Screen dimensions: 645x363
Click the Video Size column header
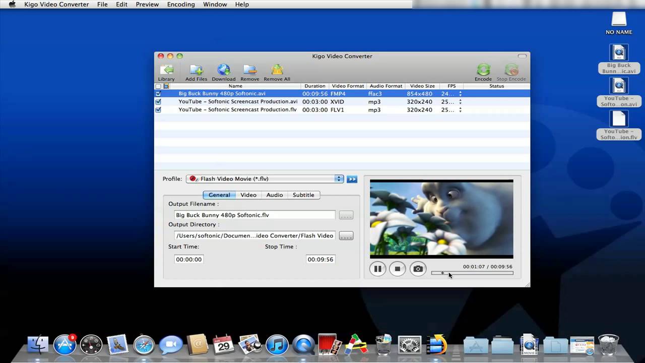coord(422,86)
